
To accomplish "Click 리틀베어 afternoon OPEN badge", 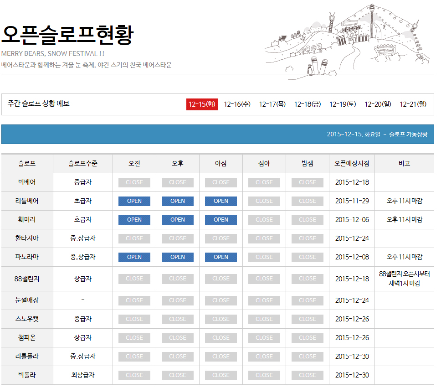I will click(x=178, y=201).
